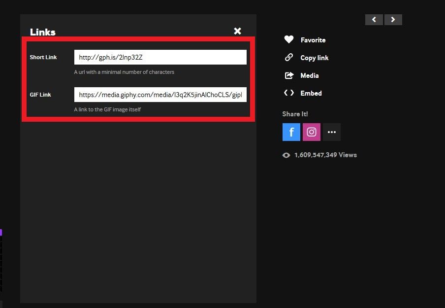Click the heart Favorite icon
Screen dimensions: 445x308
(289, 40)
